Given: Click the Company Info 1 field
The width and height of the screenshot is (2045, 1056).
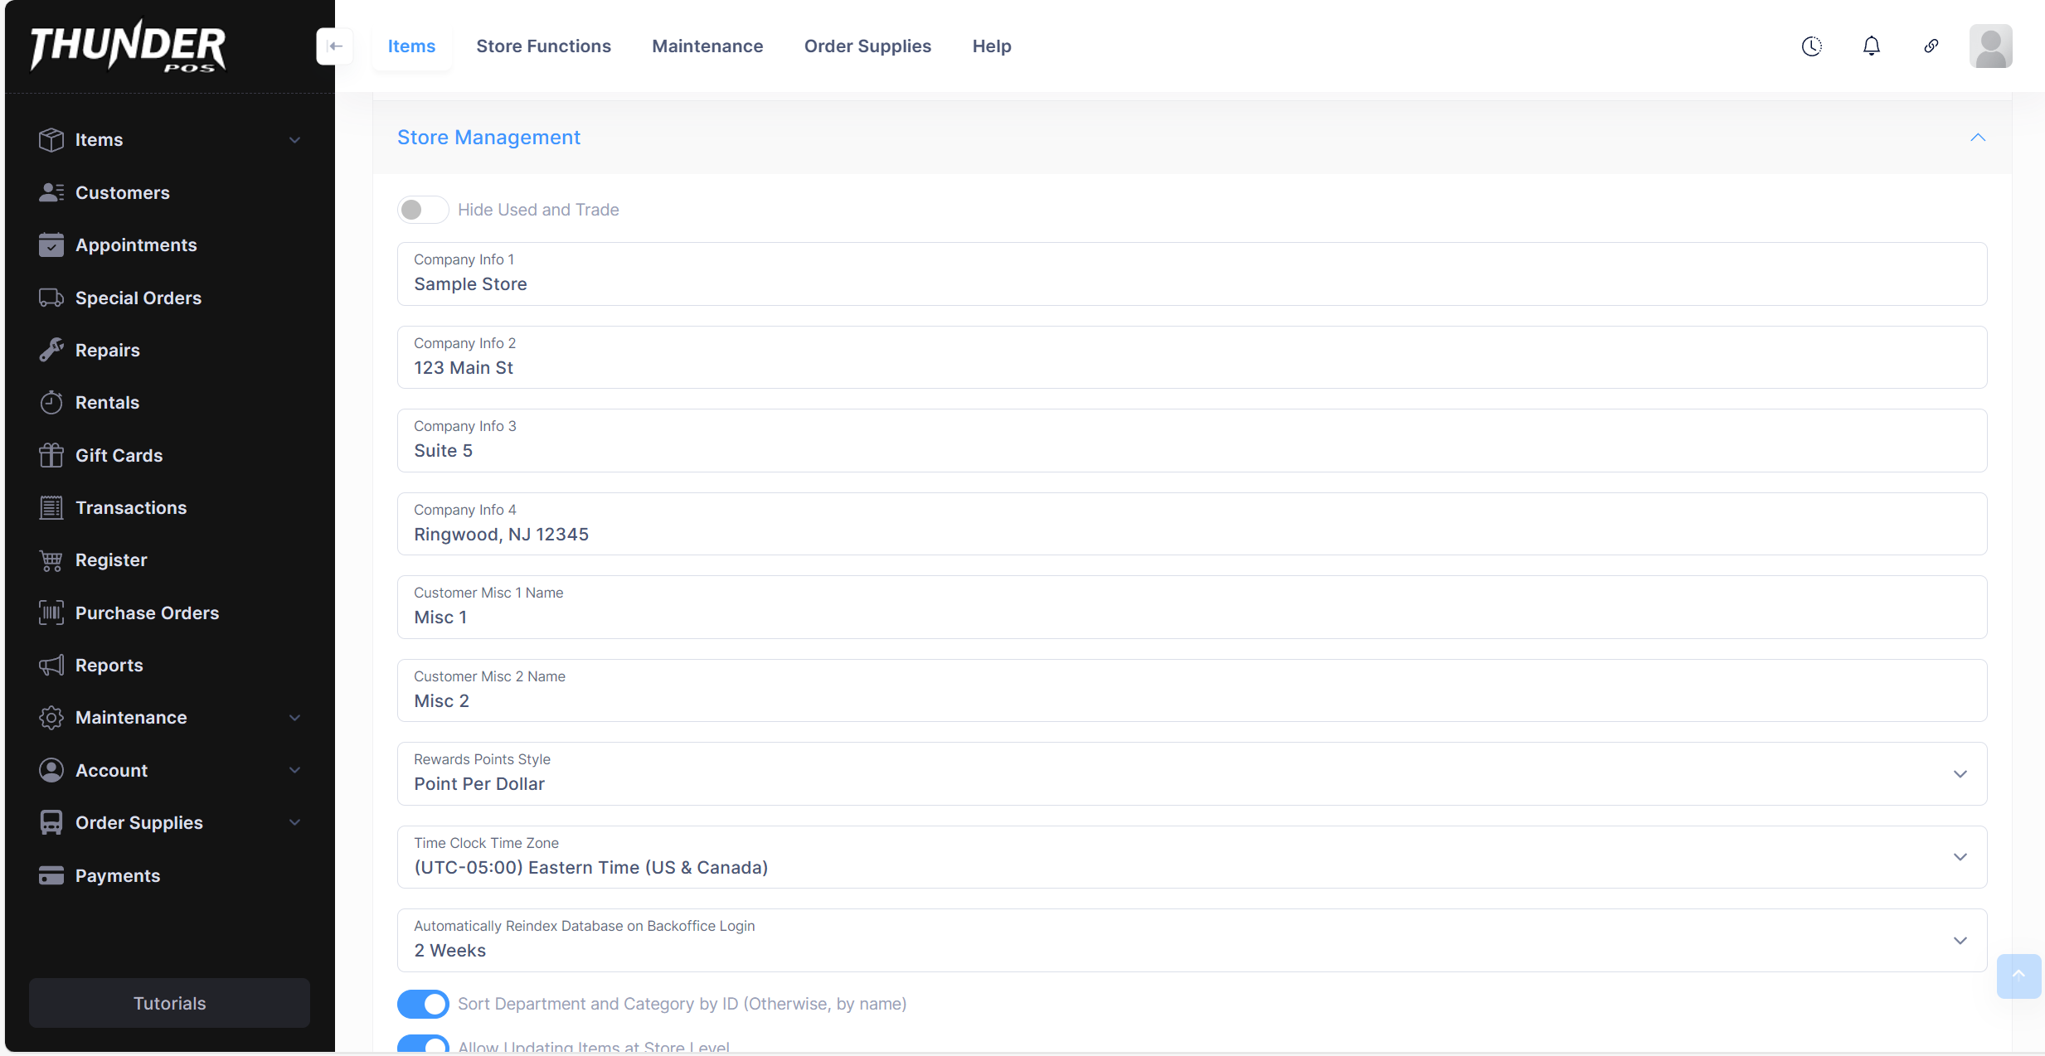Looking at the screenshot, I should [x=1191, y=274].
